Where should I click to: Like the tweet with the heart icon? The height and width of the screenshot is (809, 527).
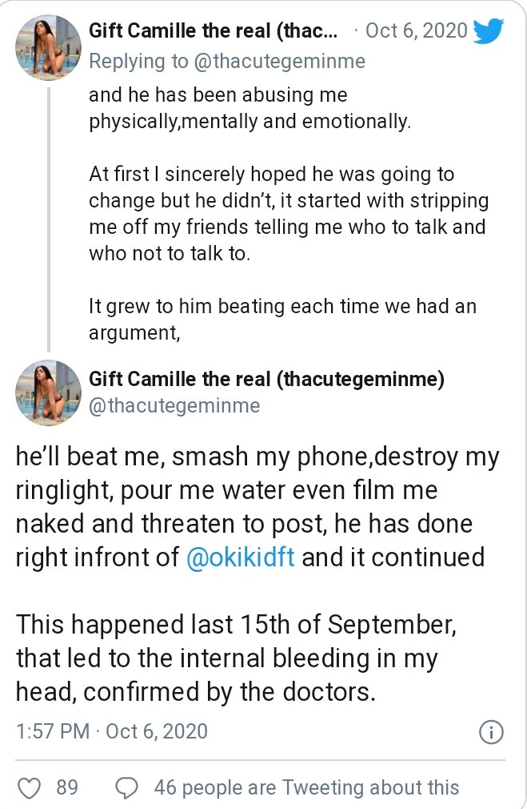(29, 788)
